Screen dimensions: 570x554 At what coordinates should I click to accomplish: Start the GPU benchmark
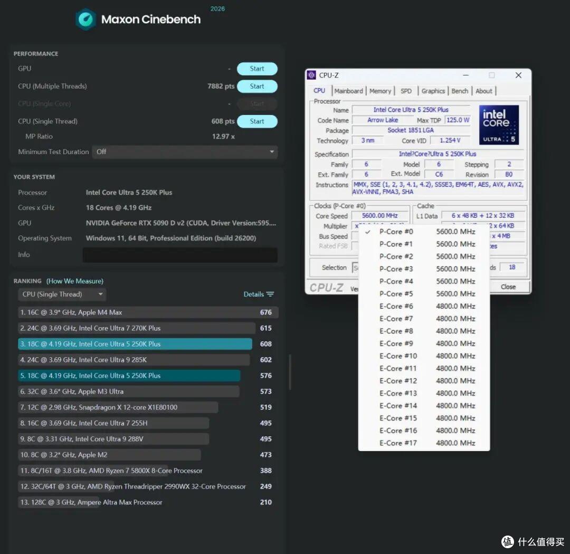(x=257, y=69)
